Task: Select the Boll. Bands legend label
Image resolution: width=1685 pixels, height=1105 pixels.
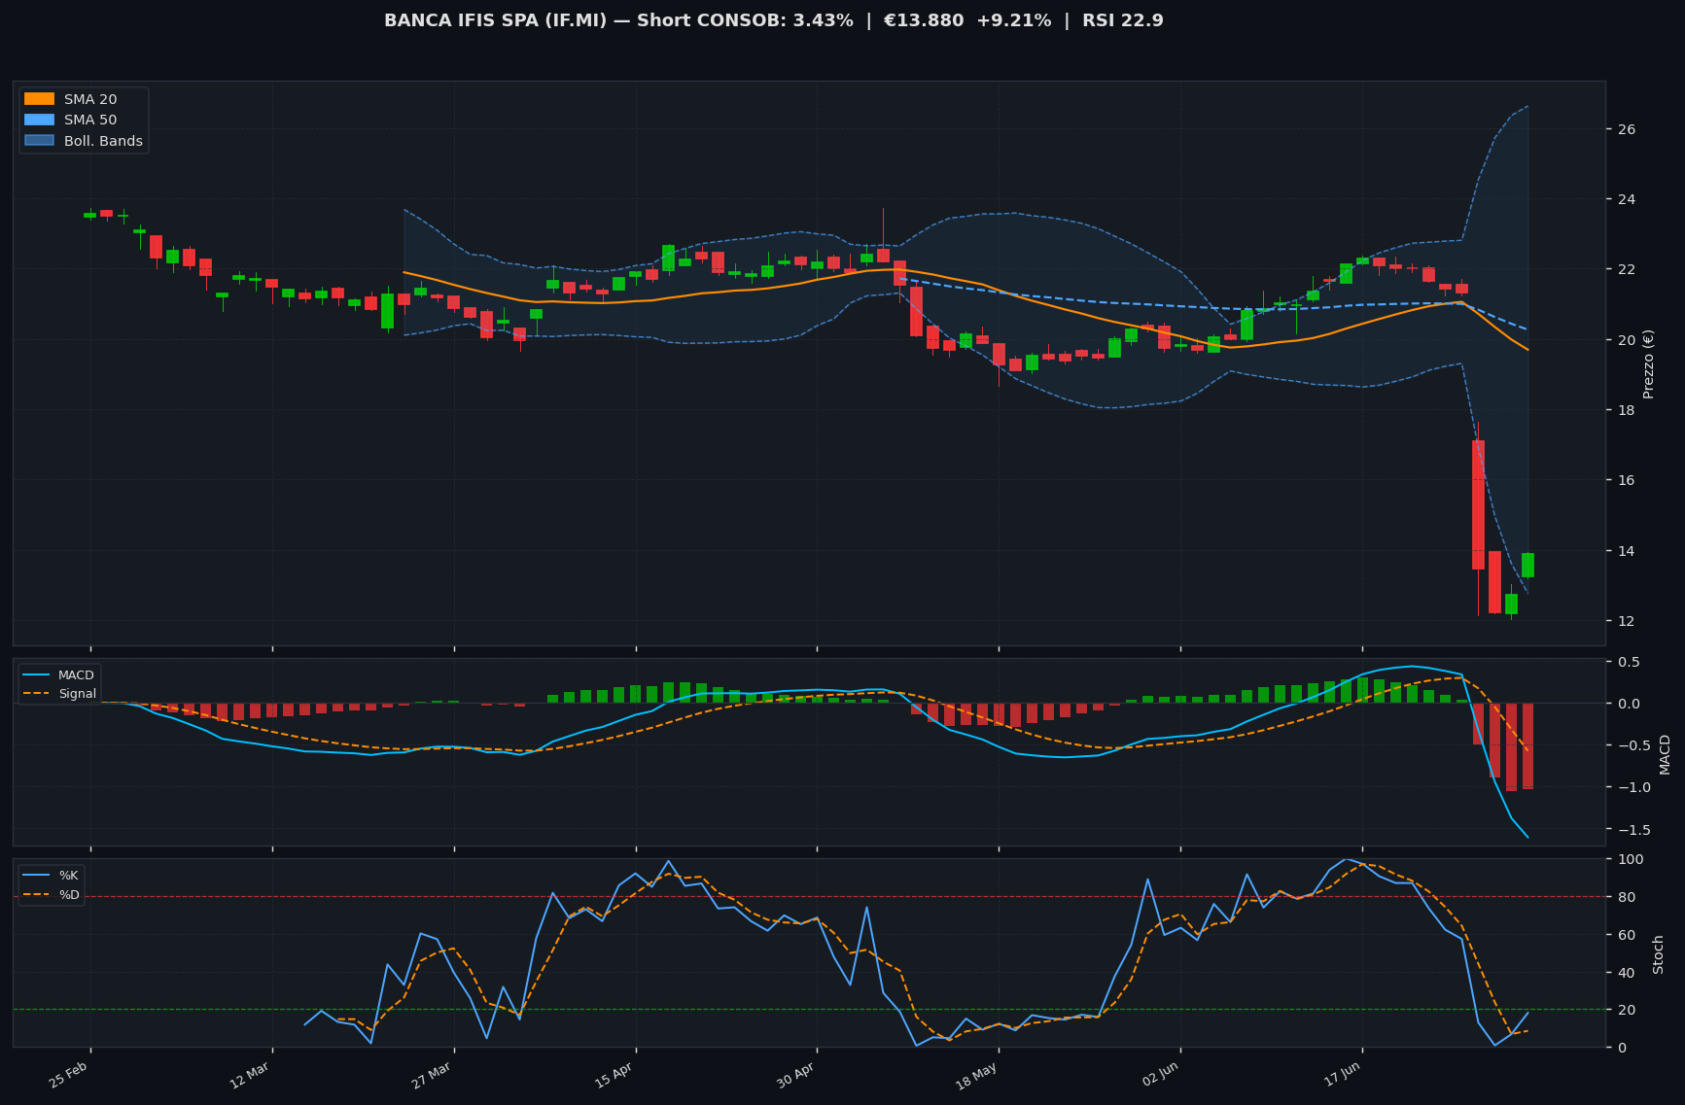Action: coord(103,141)
